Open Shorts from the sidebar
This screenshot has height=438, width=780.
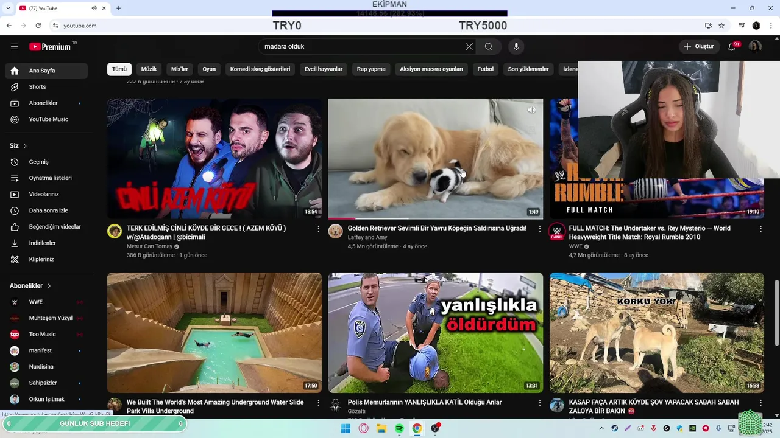[46, 87]
